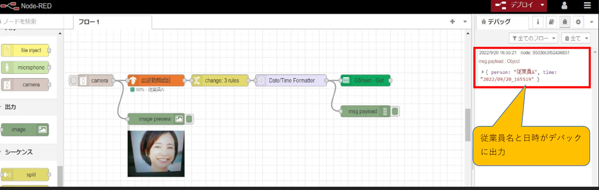Click the debug timestamp 2022/9/20 16:55:21
Image resolution: width=599 pixels, height=190 pixels.
[x=498, y=53]
